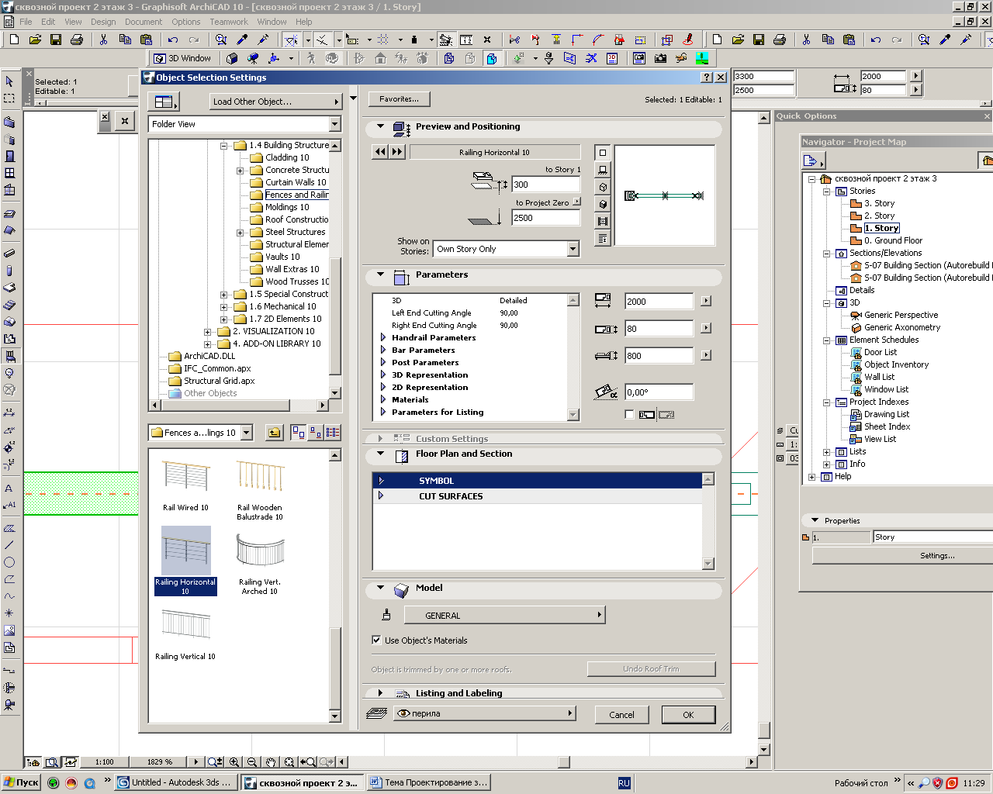Expand the Bar Parameters group

tap(383, 350)
